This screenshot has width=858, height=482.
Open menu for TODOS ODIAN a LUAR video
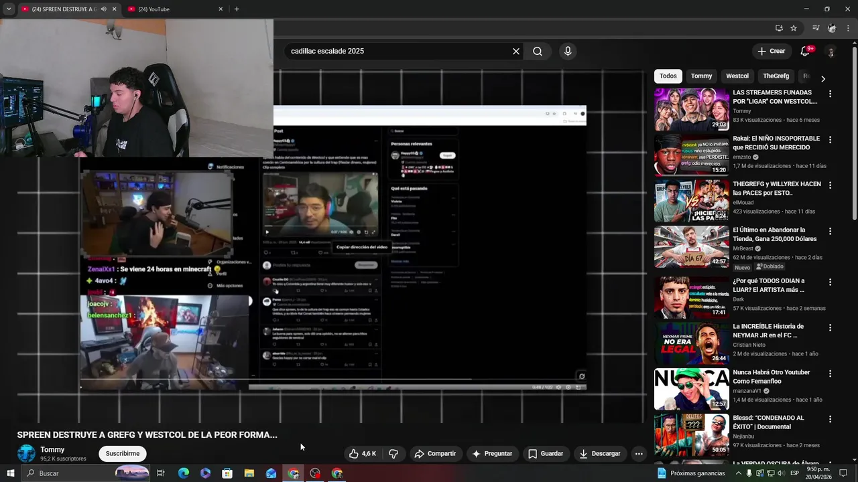(830, 283)
